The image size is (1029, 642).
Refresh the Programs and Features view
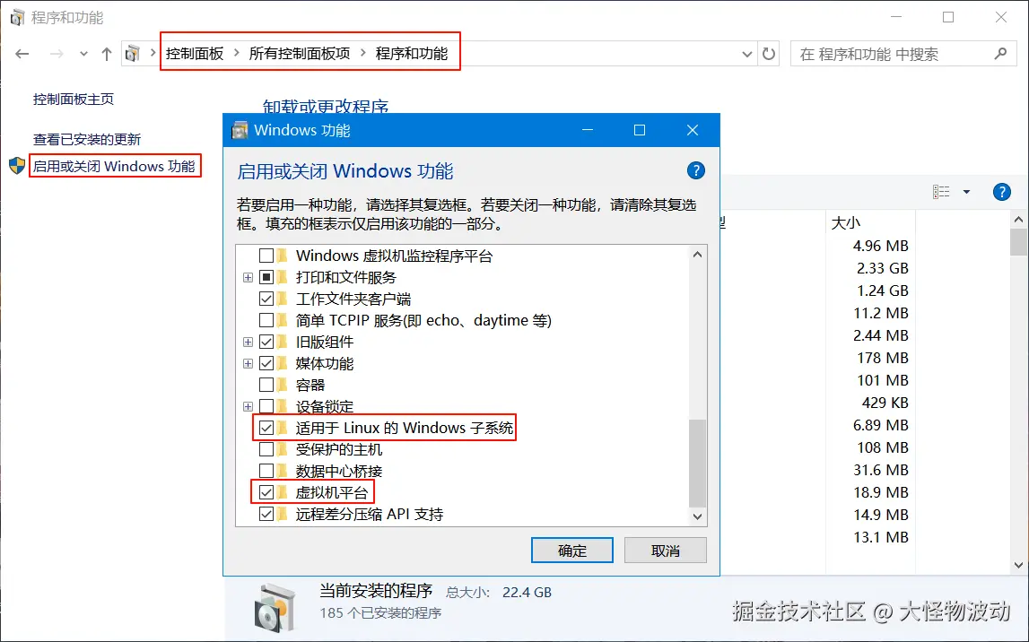(769, 54)
